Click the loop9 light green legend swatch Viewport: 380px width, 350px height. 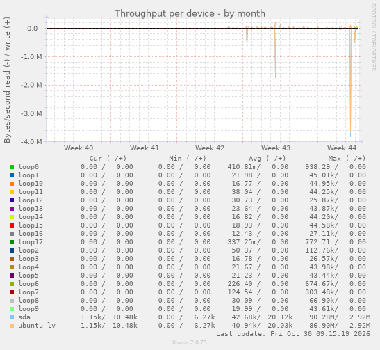coord(12,309)
